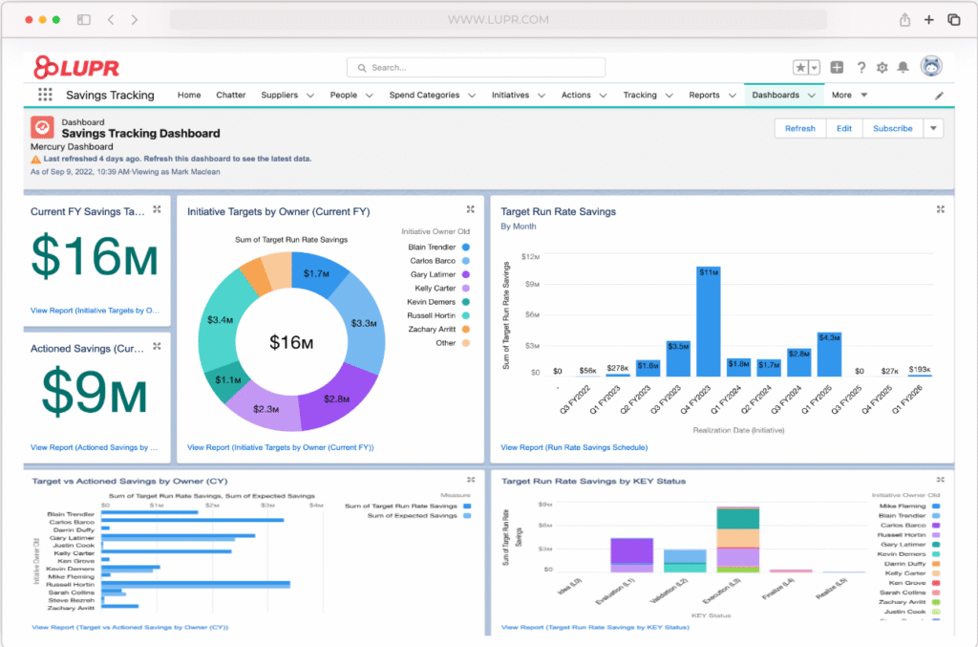The height and width of the screenshot is (647, 978).
Task: Go to the Home tab
Action: [188, 96]
